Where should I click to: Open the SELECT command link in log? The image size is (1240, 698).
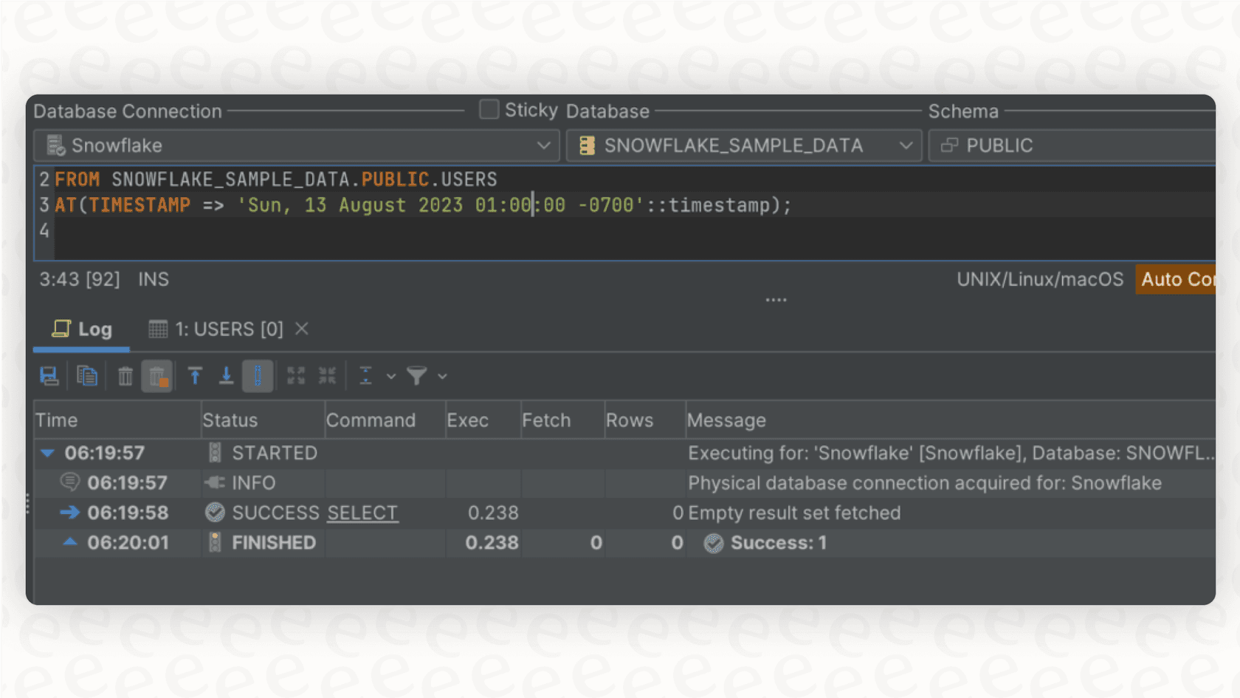point(362,513)
